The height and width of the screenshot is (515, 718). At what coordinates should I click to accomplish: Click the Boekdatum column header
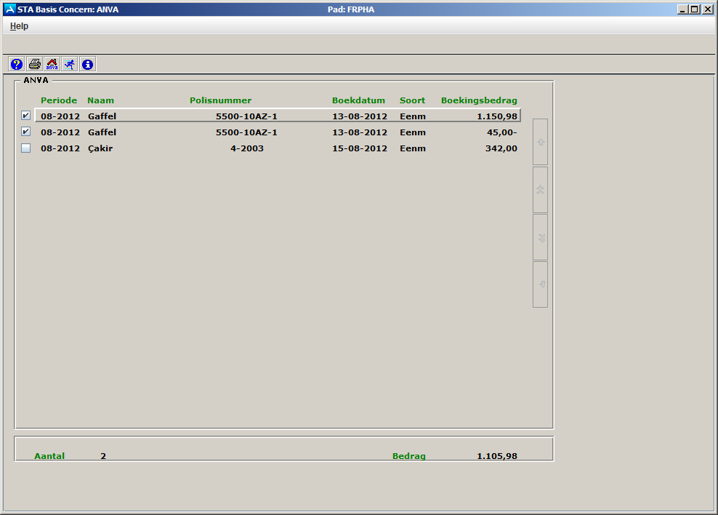358,100
